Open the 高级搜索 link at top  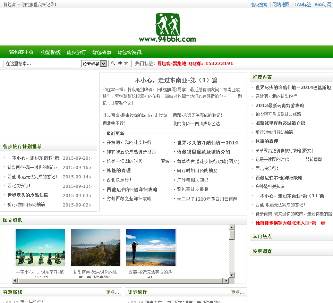coord(259,5)
